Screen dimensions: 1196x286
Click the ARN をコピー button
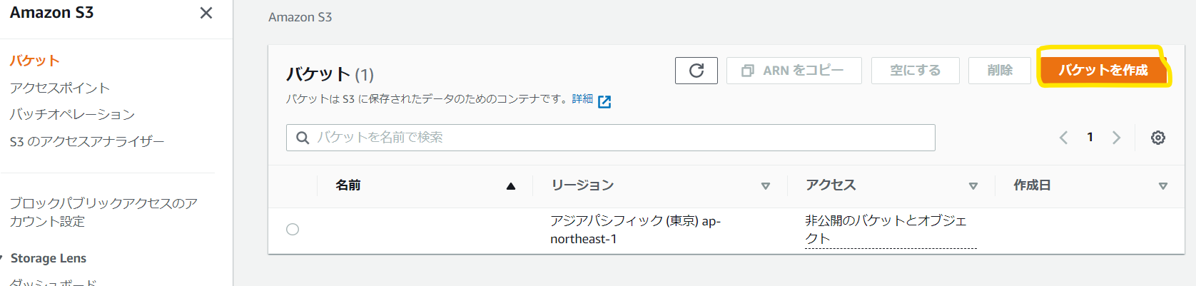(x=794, y=71)
